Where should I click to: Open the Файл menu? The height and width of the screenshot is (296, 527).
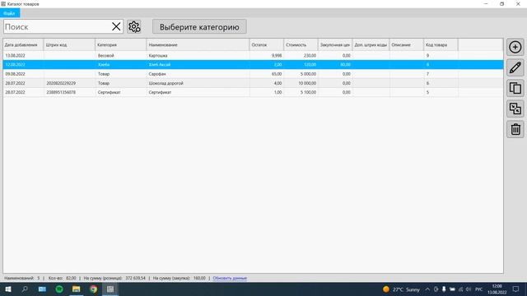[x=10, y=13]
